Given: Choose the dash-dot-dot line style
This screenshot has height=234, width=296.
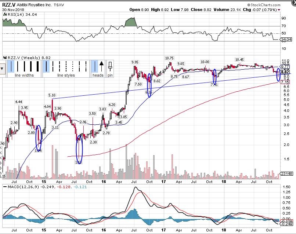Looking at the screenshot, I should (86, 66).
